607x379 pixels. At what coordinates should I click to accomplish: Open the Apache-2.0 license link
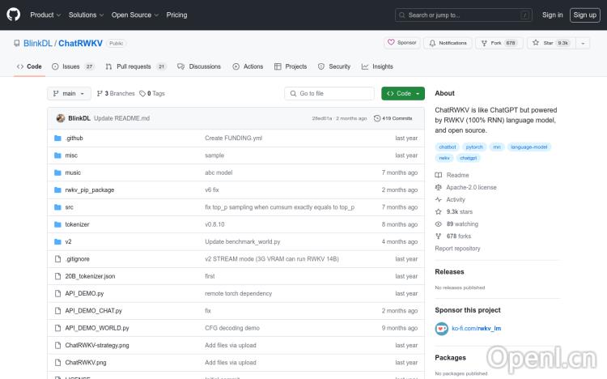pyautogui.click(x=471, y=187)
